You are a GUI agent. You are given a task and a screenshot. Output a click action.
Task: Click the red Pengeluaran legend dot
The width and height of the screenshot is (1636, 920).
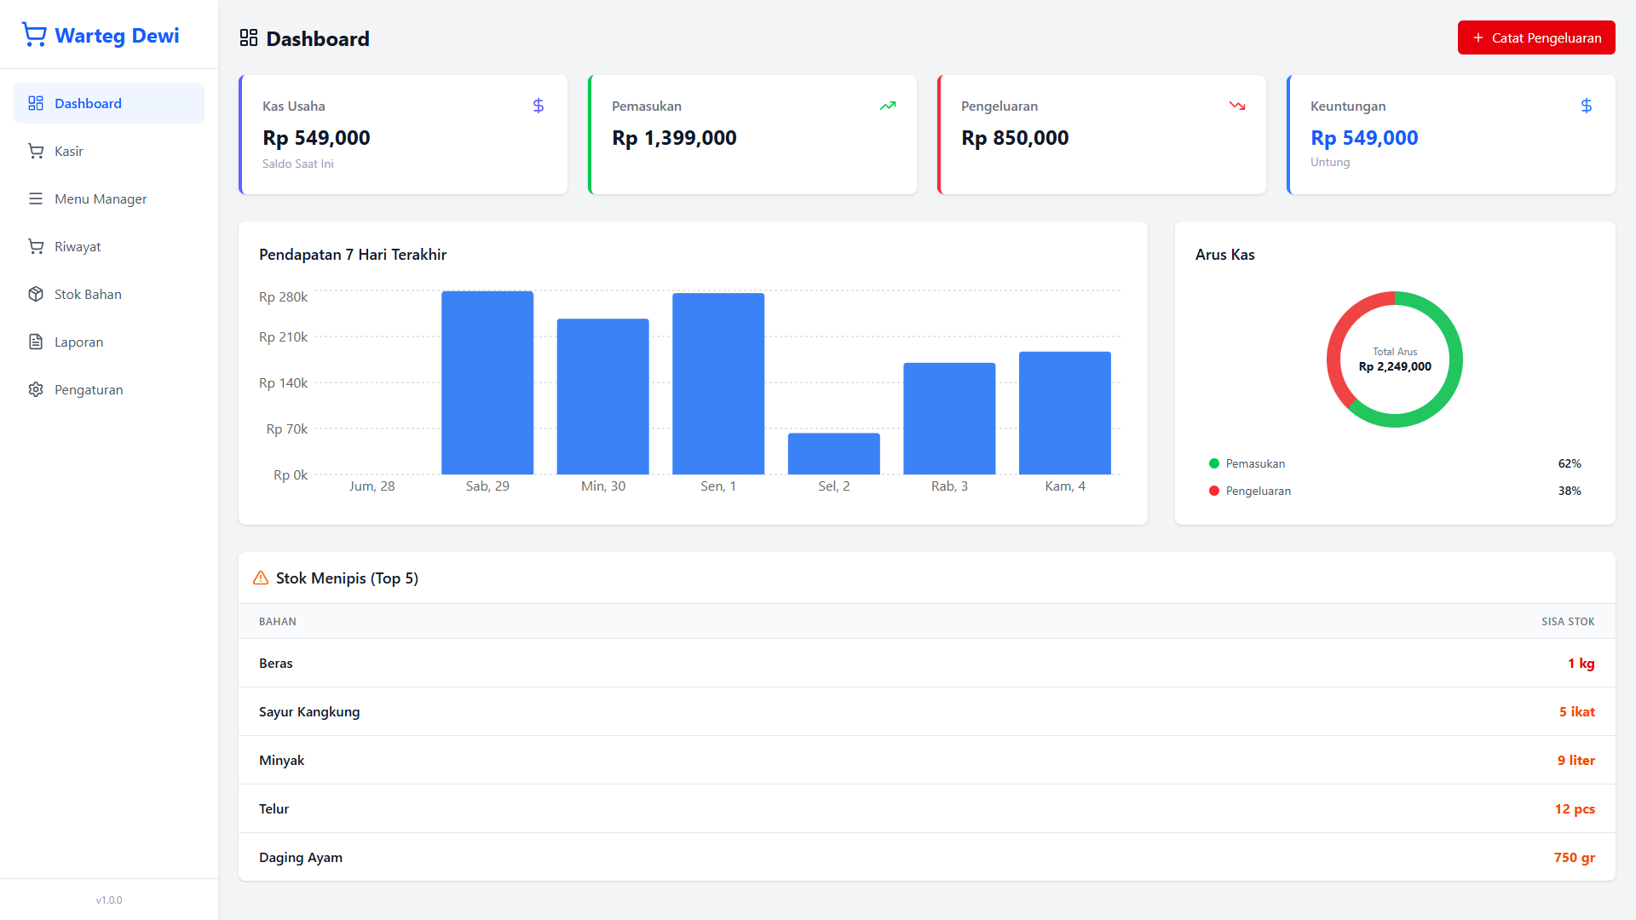[1214, 491]
